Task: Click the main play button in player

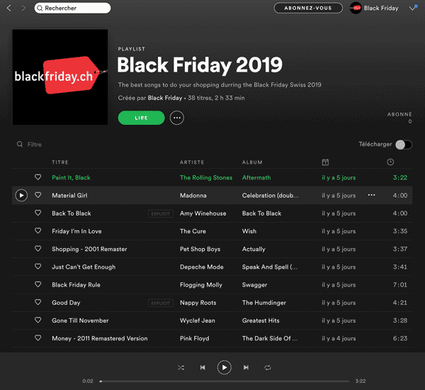Action: [224, 367]
